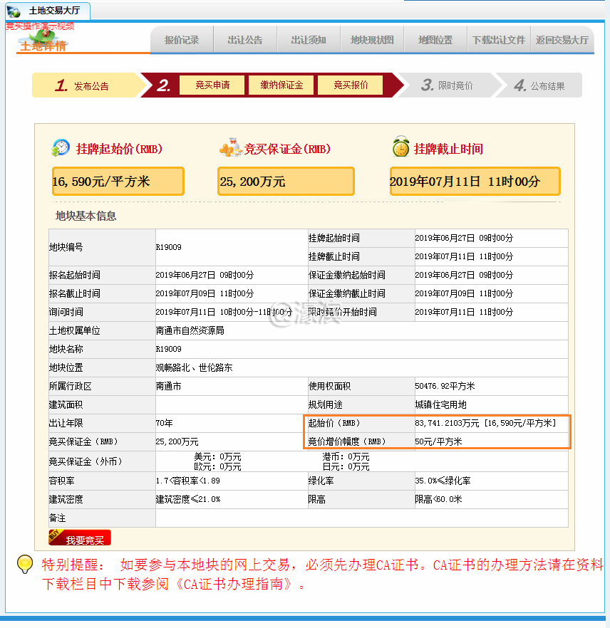
Task: Click the coins icon beside 竞买保证金
Action: tap(230, 148)
